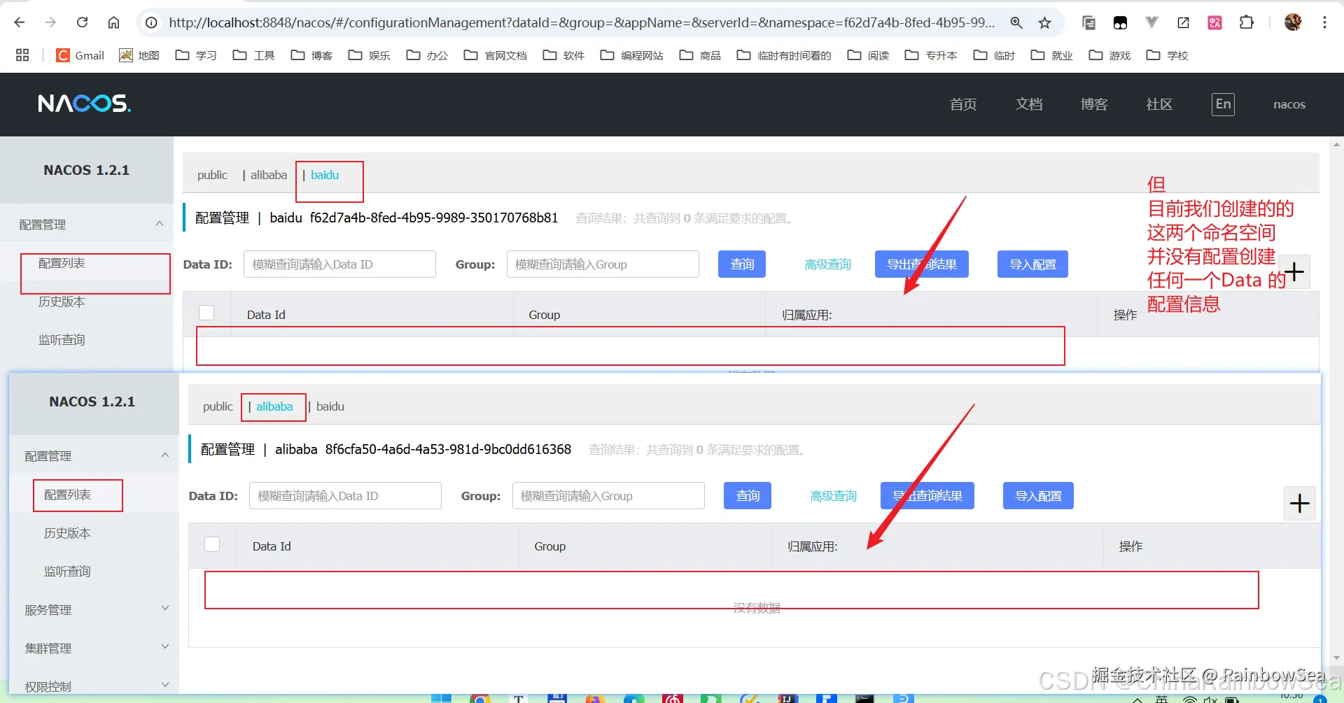Open 首页 in the Nacos header
The height and width of the screenshot is (703, 1344).
[x=963, y=104]
